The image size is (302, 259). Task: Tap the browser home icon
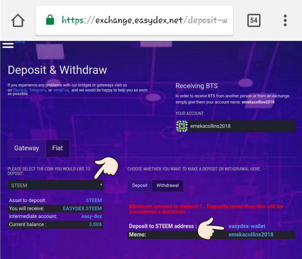tap(18, 20)
